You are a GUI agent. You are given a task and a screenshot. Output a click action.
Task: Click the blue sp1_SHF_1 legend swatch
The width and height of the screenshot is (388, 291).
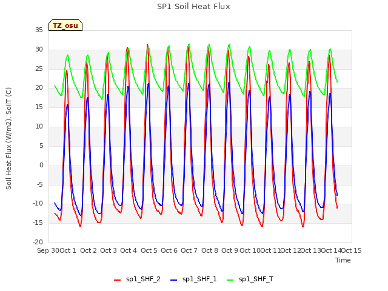tap(174, 280)
